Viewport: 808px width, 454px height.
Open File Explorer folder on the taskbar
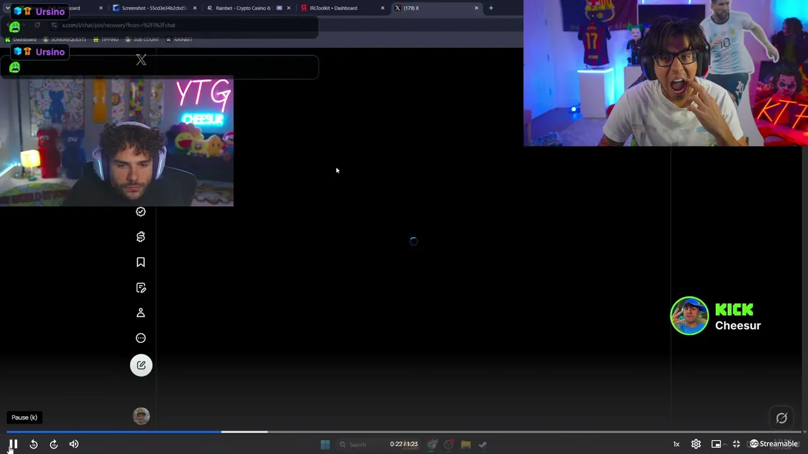[x=466, y=445]
